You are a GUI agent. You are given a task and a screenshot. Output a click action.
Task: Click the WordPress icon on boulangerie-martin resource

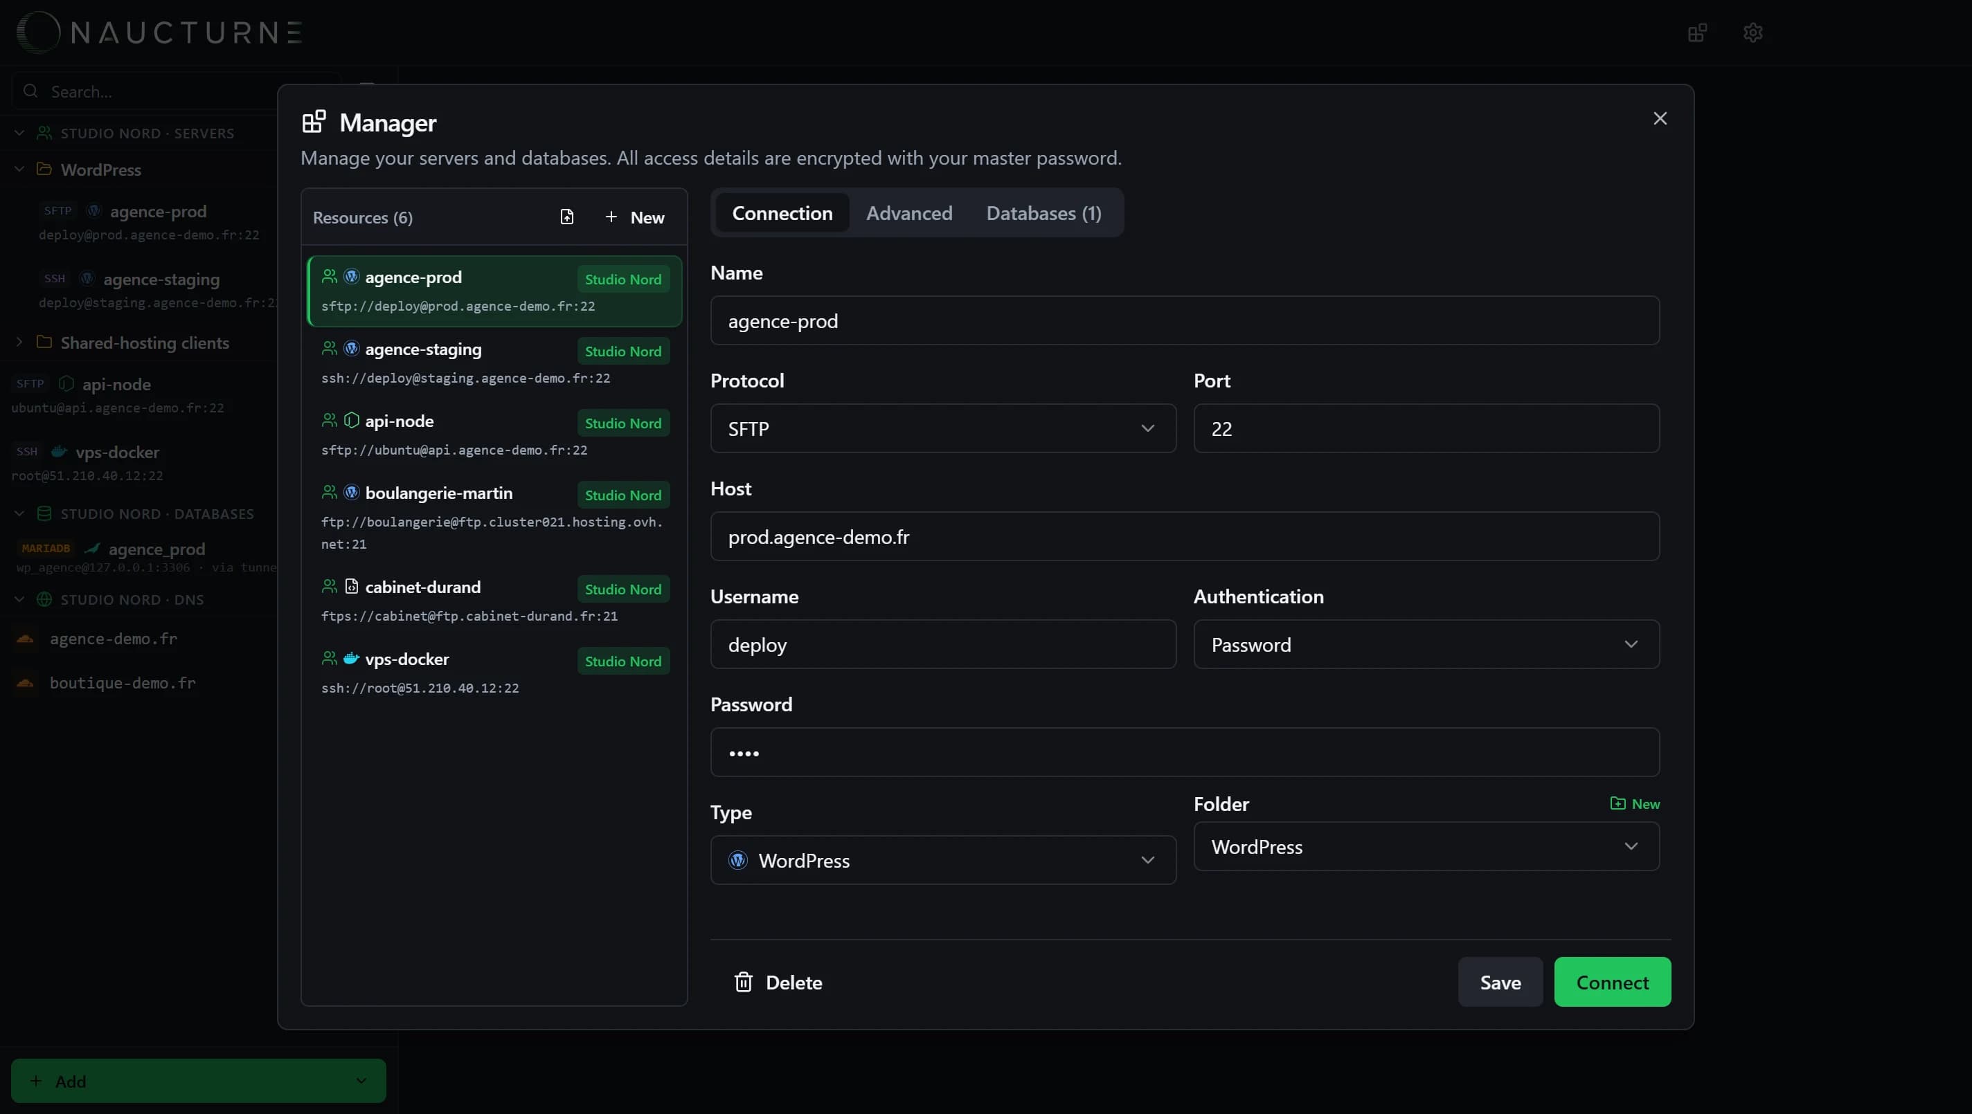pos(351,492)
